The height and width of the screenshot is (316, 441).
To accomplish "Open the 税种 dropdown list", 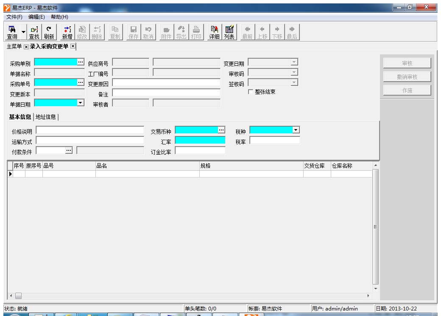I will tap(296, 130).
